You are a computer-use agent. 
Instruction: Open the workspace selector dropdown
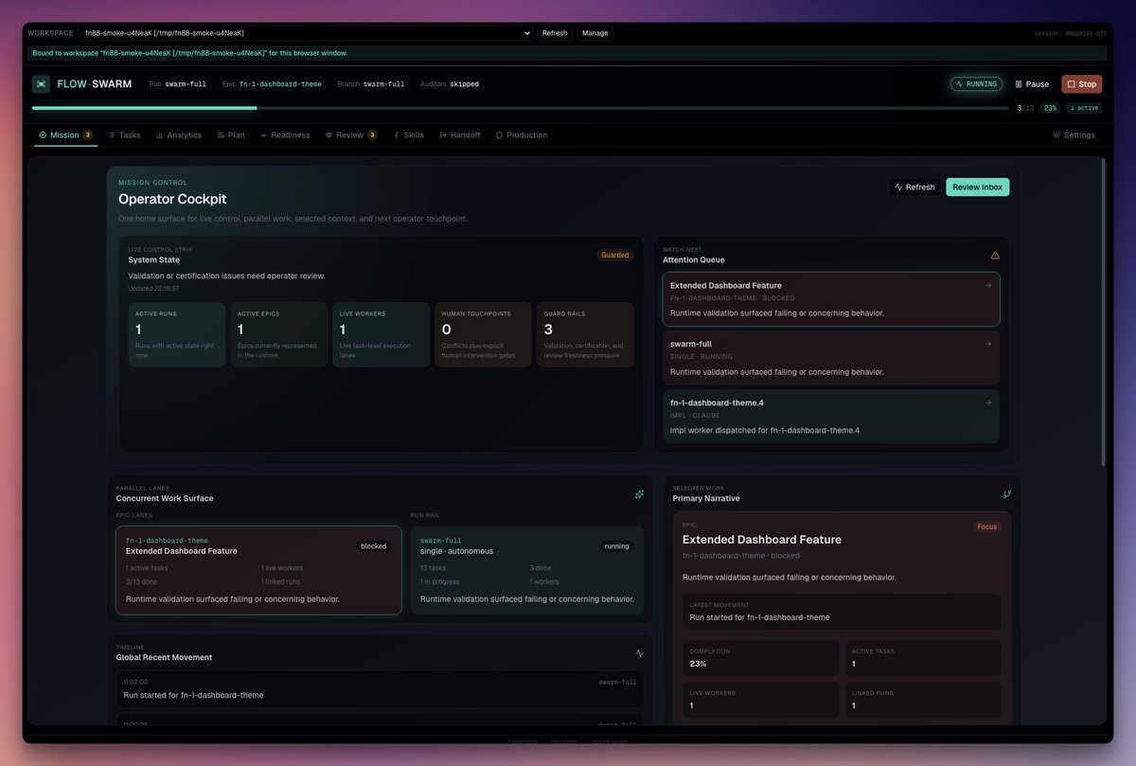[x=306, y=33]
